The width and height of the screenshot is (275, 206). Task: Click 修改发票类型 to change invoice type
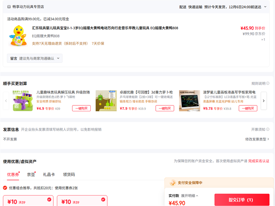[257, 139]
